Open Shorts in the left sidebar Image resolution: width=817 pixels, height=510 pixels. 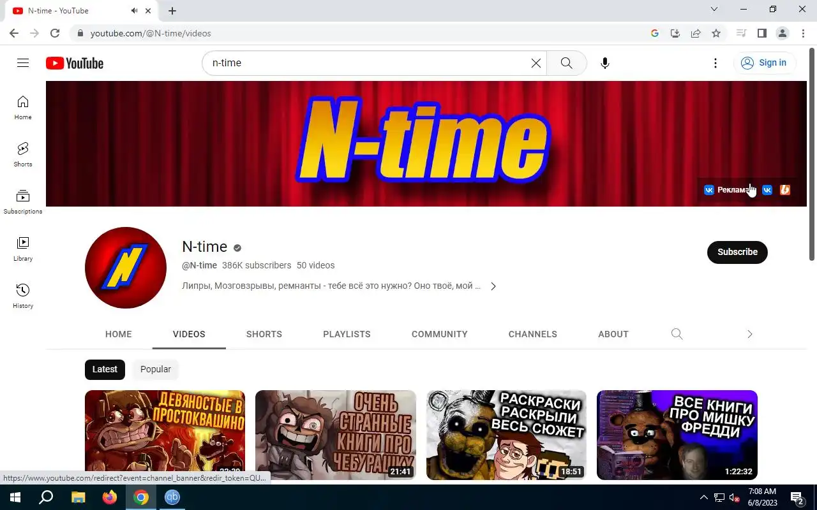click(23, 155)
